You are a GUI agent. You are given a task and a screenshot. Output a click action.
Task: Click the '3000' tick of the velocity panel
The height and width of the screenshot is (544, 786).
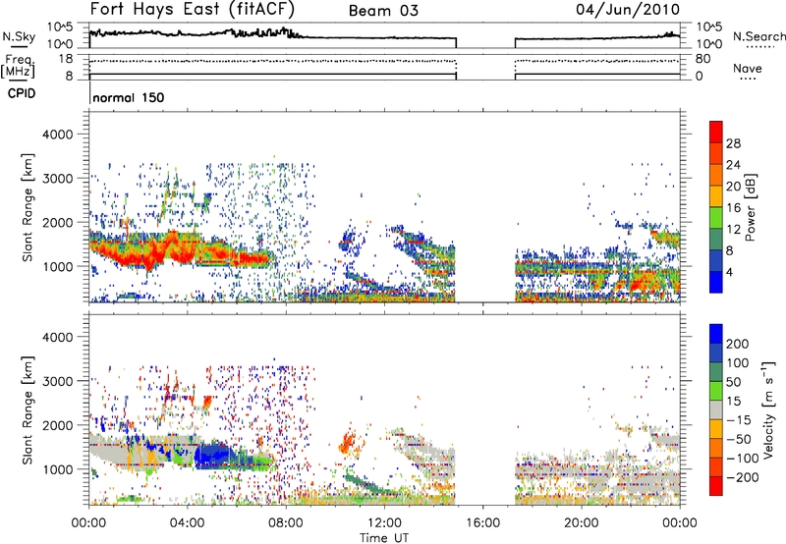click(58, 381)
